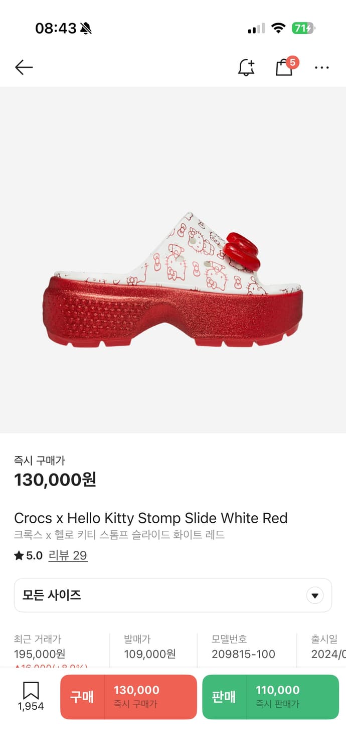
Task: Open the price alert bell icon
Action: 246,67
